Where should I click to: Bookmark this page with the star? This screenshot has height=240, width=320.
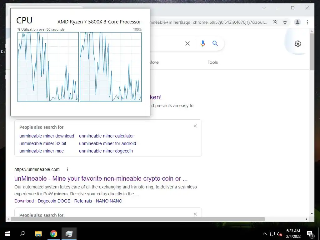click(285, 22)
